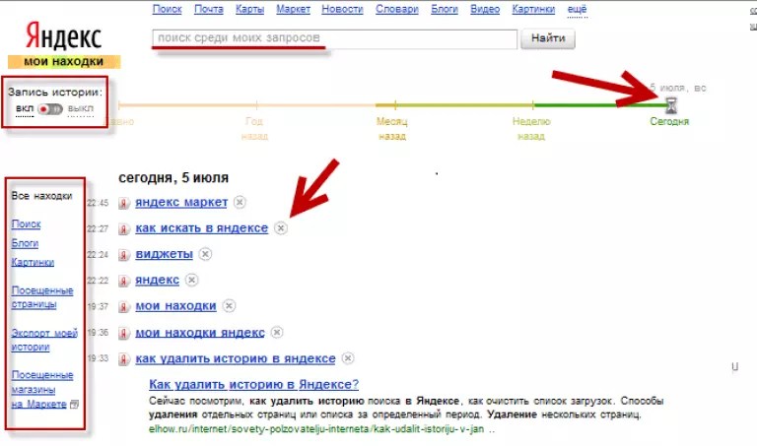Open 'мои находки' banner under logo

(63, 62)
